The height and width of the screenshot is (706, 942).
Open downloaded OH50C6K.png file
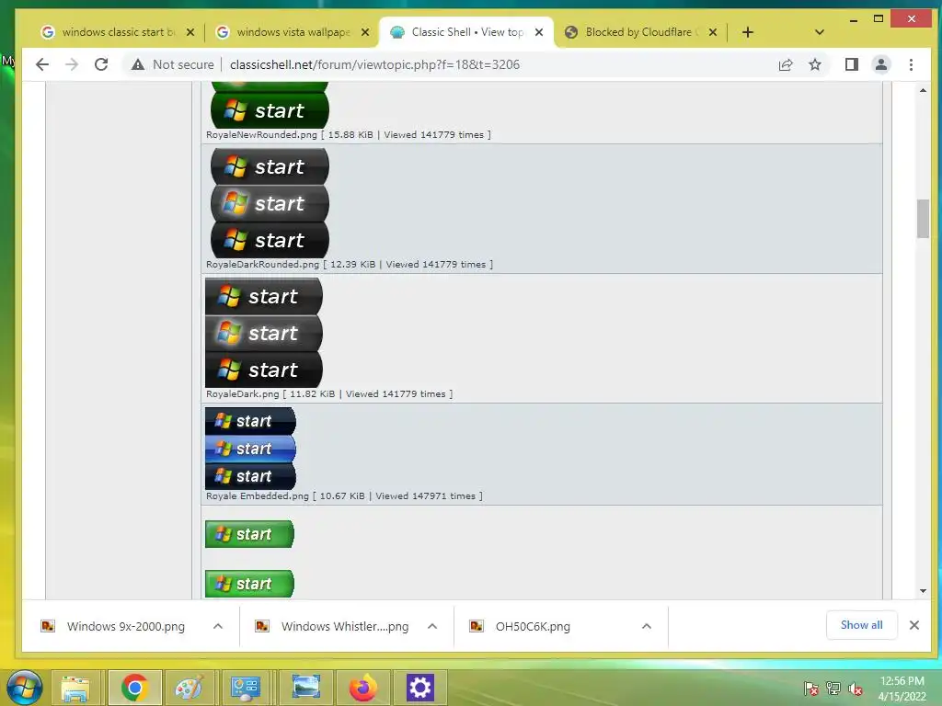click(x=521, y=626)
